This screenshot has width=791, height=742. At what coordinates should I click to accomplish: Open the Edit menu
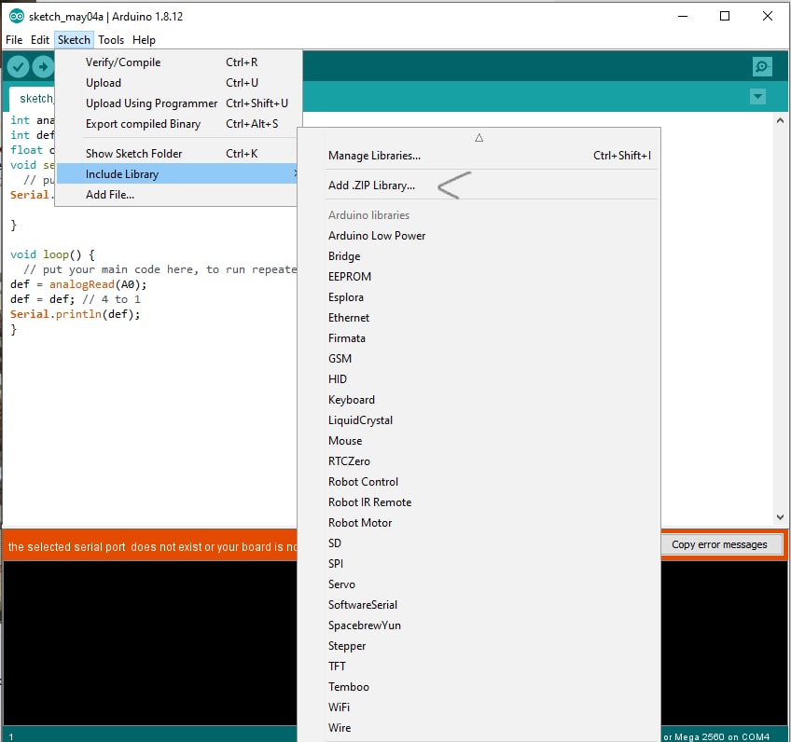(40, 40)
